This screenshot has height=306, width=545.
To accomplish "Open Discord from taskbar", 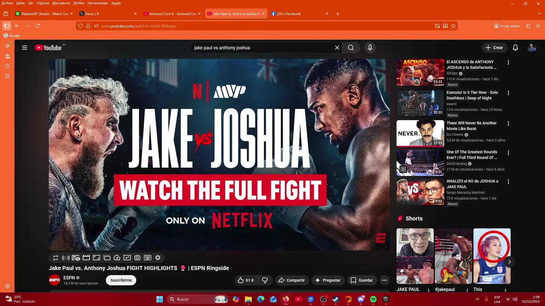I will coord(361,299).
